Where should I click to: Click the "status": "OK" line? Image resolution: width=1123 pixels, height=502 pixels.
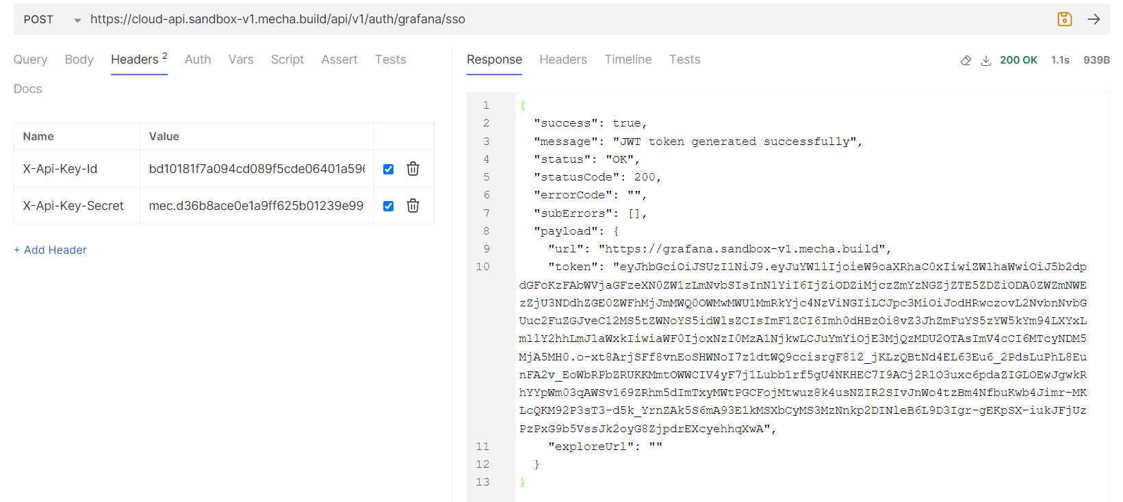(586, 159)
